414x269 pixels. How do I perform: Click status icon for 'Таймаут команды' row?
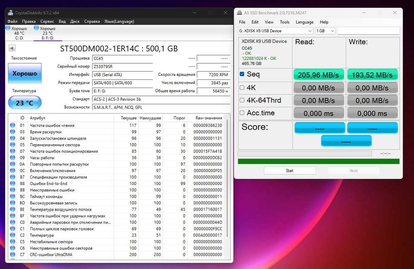[x=13, y=196]
